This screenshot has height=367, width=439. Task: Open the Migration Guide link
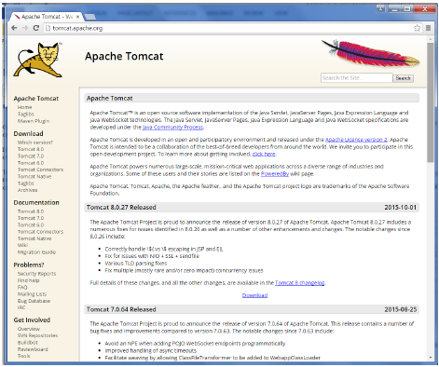36,252
